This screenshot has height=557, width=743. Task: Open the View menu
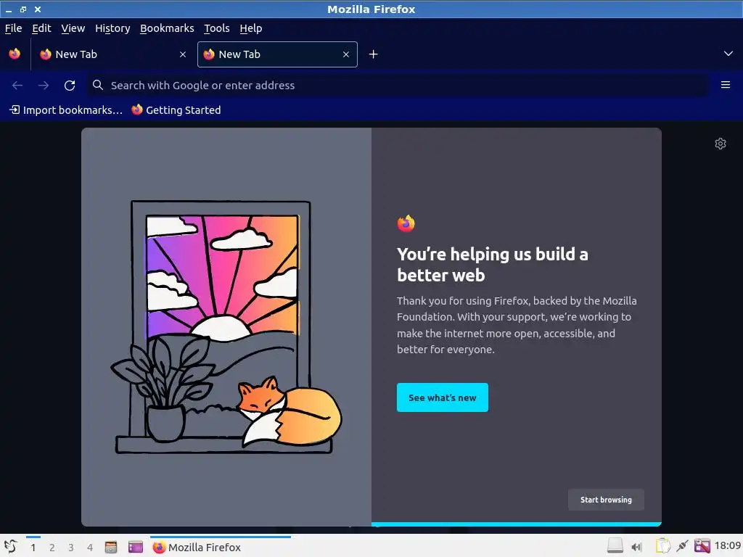click(x=73, y=28)
